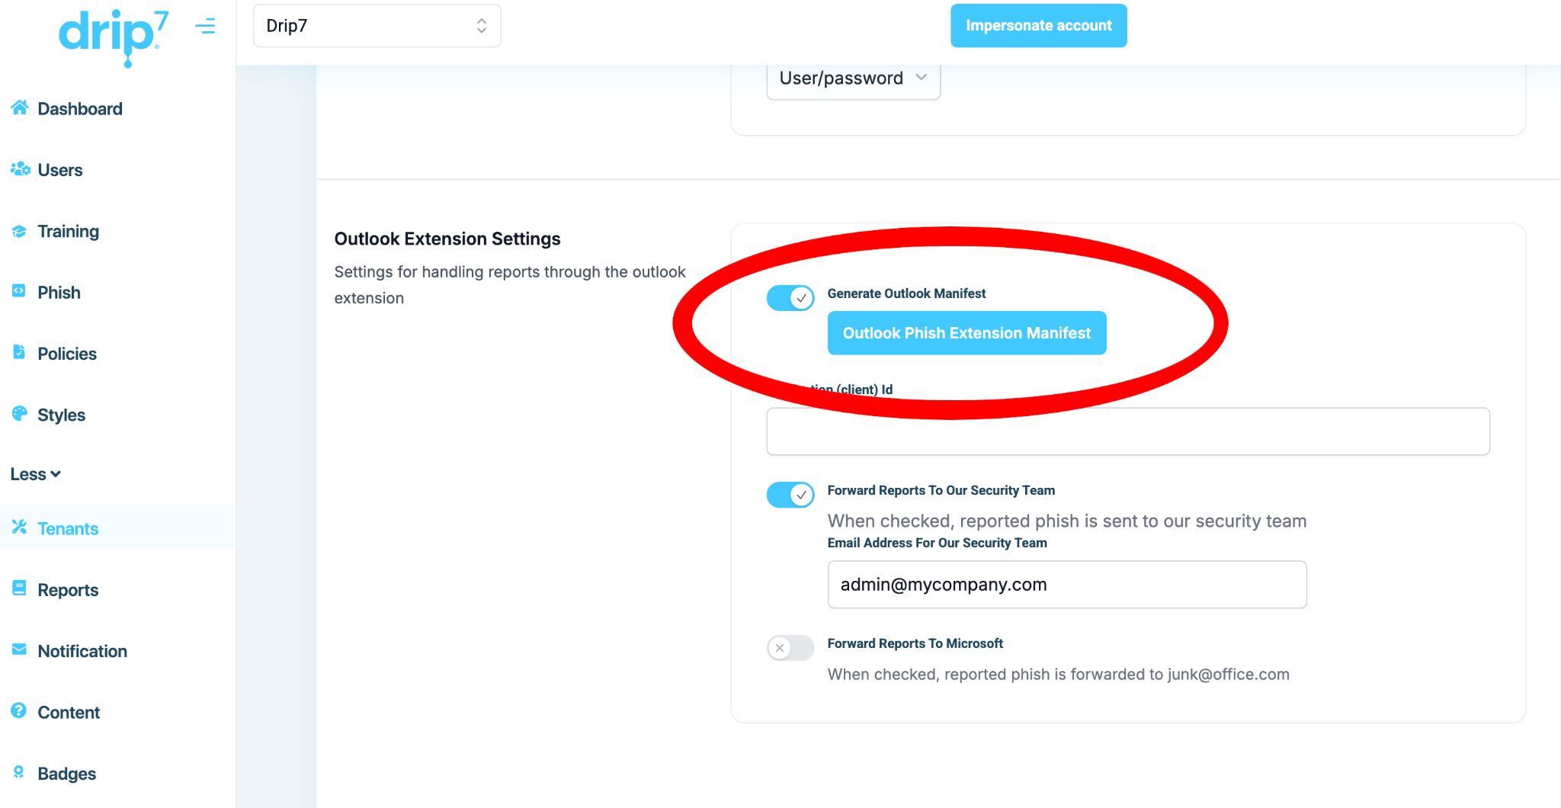Enable Forward Reports To Microsoft switch

pyautogui.click(x=790, y=648)
